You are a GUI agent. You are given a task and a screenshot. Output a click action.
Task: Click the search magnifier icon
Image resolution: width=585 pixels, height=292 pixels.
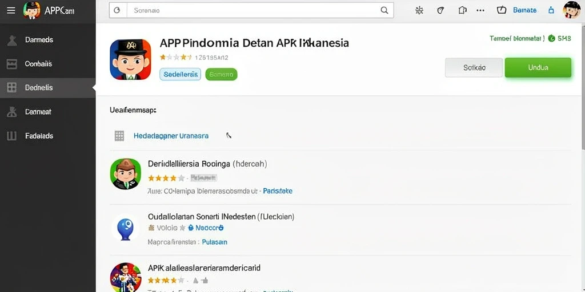point(384,10)
